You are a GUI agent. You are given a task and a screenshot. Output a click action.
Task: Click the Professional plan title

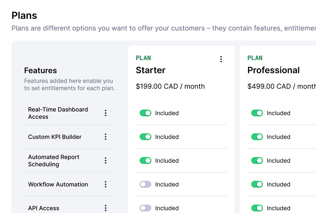(x=273, y=70)
